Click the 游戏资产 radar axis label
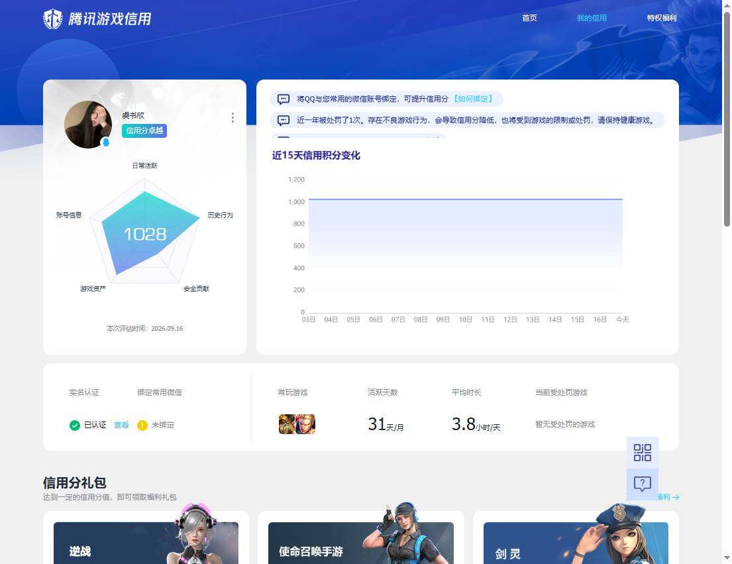732x564 pixels. coord(93,289)
